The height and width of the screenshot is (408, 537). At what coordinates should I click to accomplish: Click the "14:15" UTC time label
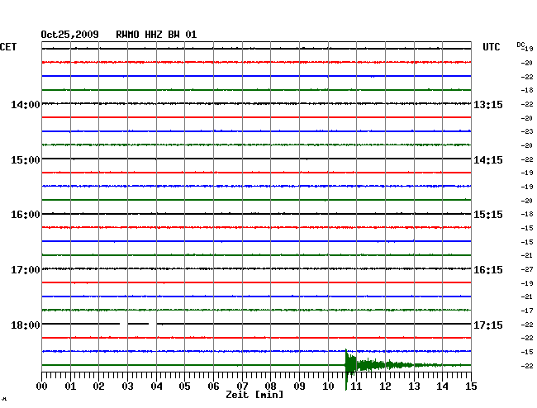[x=488, y=160]
